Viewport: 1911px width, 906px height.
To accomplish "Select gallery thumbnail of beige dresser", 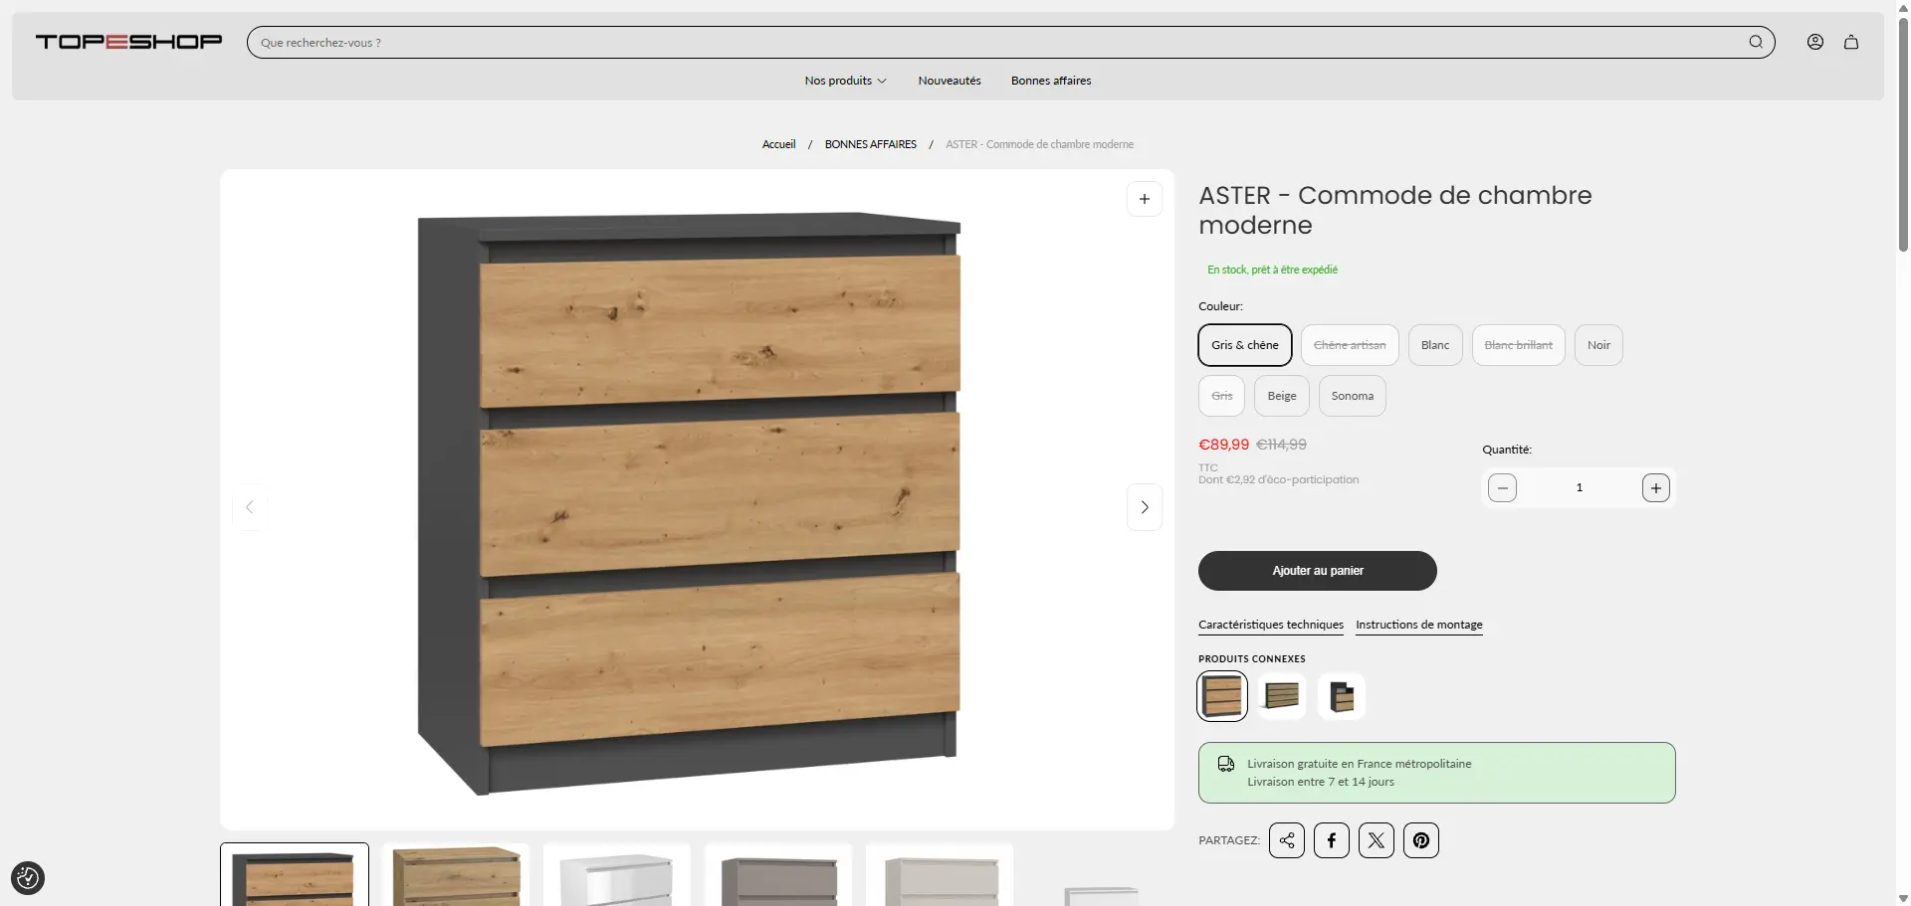I will (x=940, y=875).
